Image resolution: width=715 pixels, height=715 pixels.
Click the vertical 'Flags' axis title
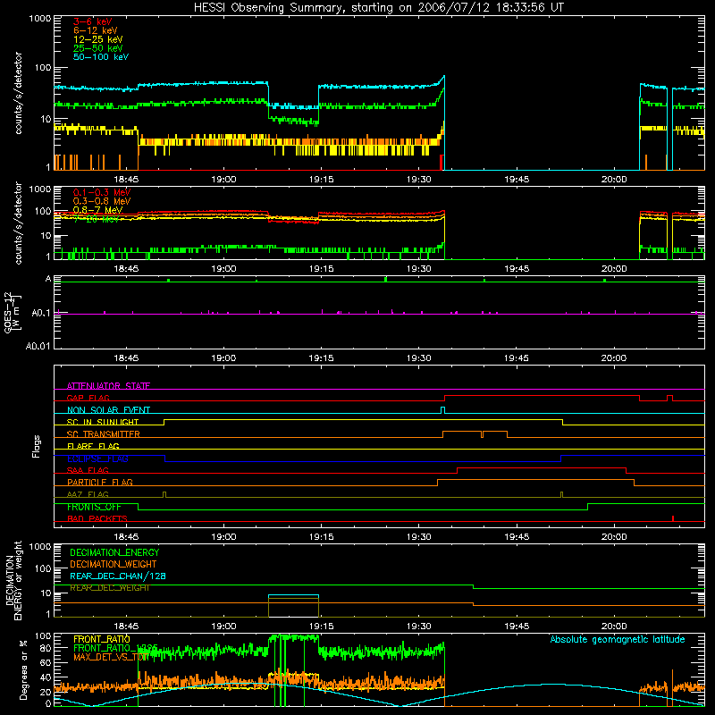(37, 446)
